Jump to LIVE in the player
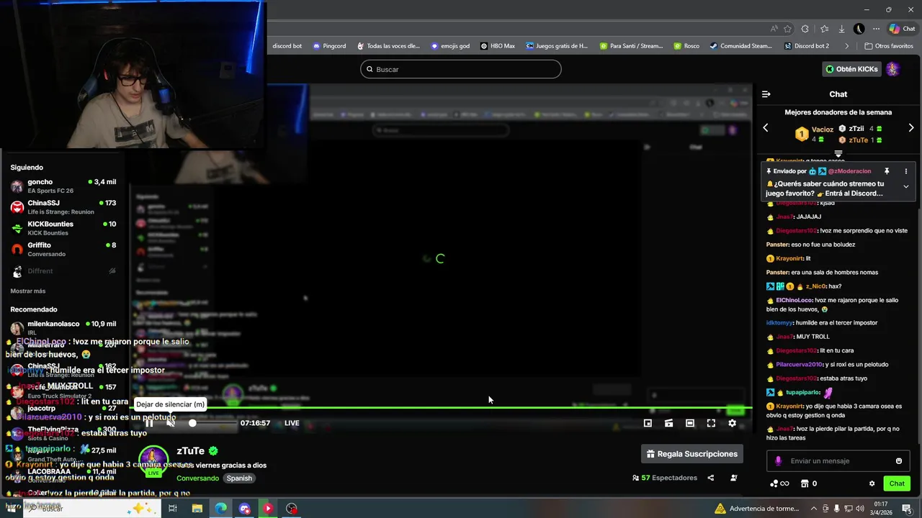Image resolution: width=922 pixels, height=518 pixels. [x=292, y=423]
